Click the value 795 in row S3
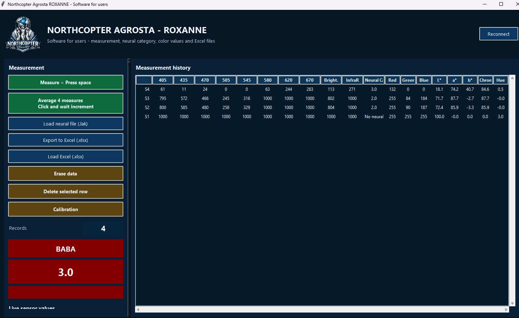519x318 pixels. point(163,98)
